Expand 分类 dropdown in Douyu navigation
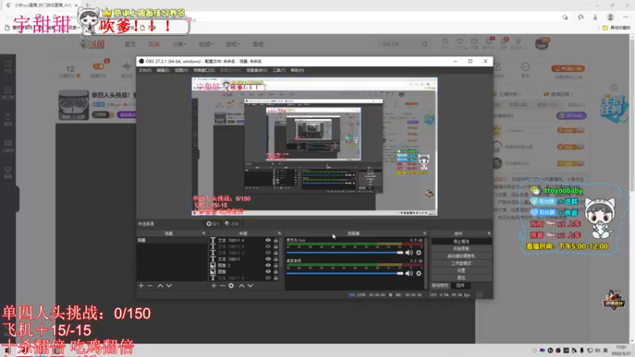 pyautogui.click(x=179, y=44)
